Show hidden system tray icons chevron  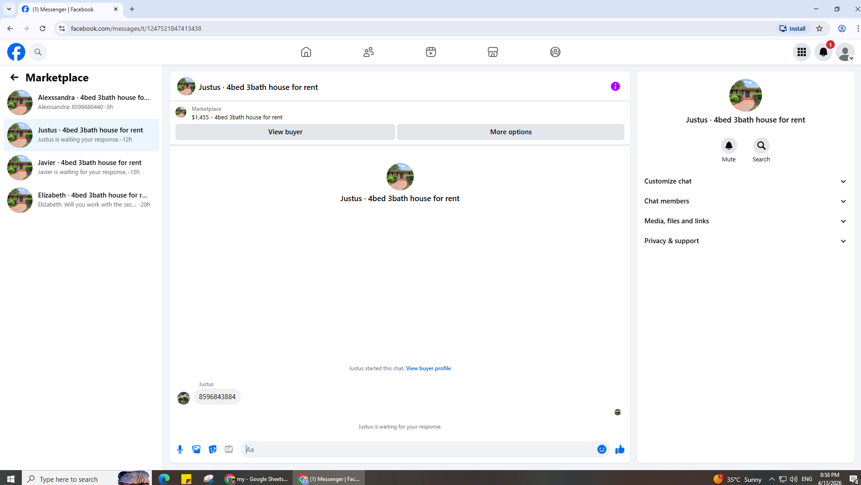(x=772, y=479)
